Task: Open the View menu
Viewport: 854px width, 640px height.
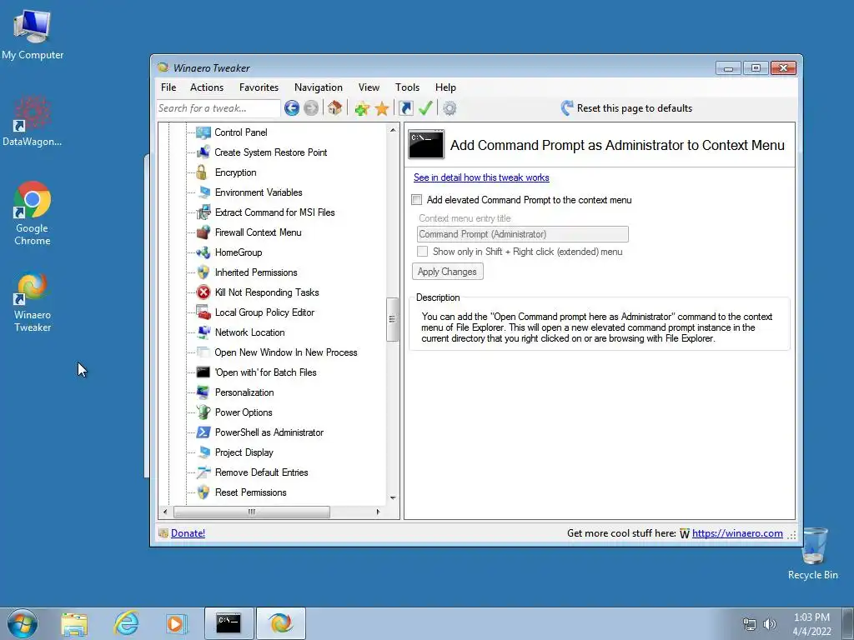Action: tap(369, 87)
